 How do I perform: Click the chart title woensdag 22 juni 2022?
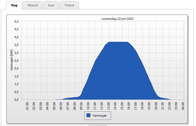point(118,19)
